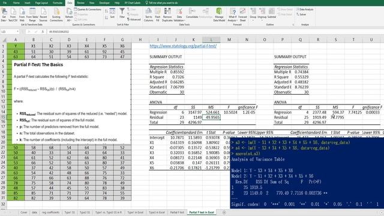
Task: Sort Z to A descending
Action: [x=106, y=17]
